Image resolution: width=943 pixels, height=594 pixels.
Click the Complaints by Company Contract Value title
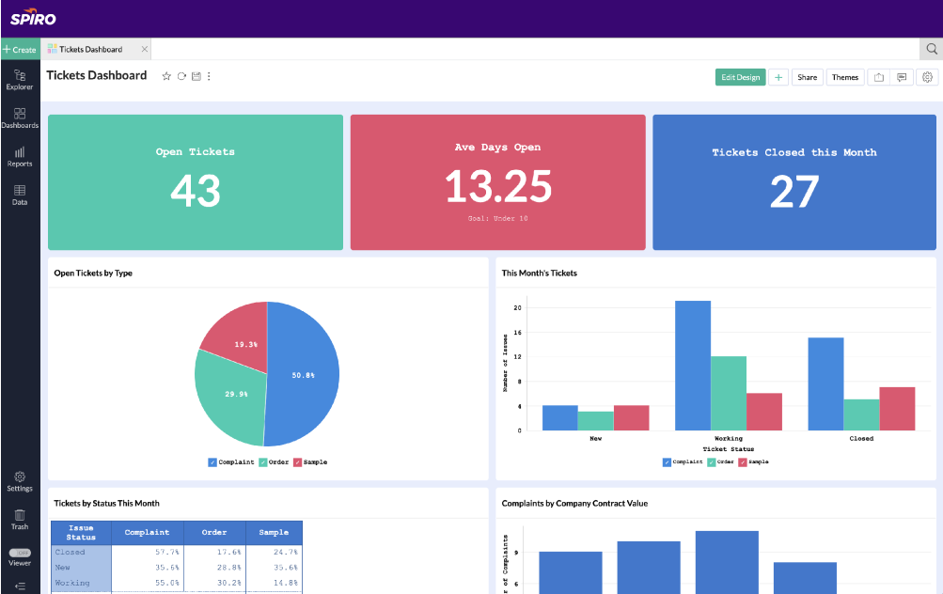click(x=575, y=503)
